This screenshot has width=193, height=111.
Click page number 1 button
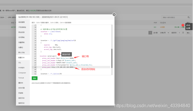click(x=150, y=33)
